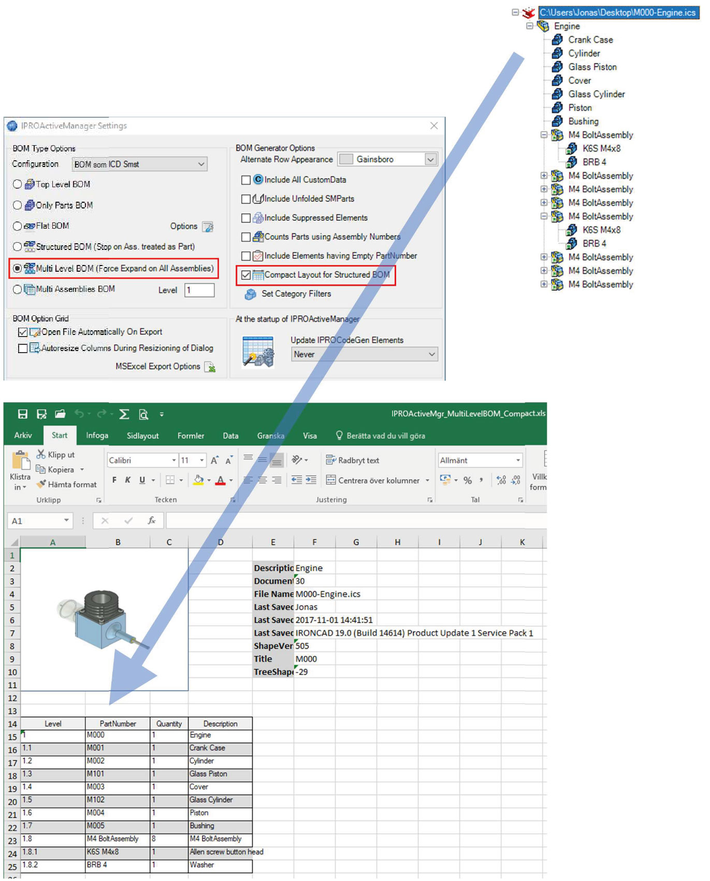Open MSExcel Export Options icon
This screenshot has height=881, width=710.
tap(210, 367)
